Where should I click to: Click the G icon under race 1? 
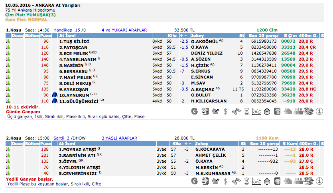coord(195,112)
